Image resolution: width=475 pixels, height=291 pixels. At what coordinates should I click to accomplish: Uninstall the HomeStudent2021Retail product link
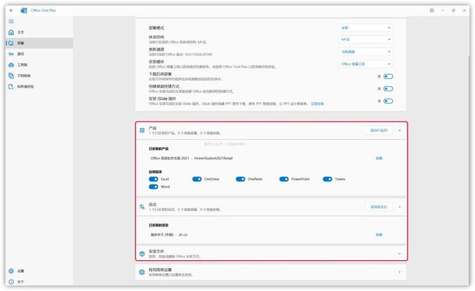coord(379,158)
